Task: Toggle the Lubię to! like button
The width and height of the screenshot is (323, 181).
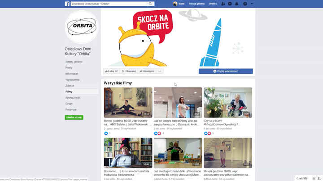Action: coord(111,71)
